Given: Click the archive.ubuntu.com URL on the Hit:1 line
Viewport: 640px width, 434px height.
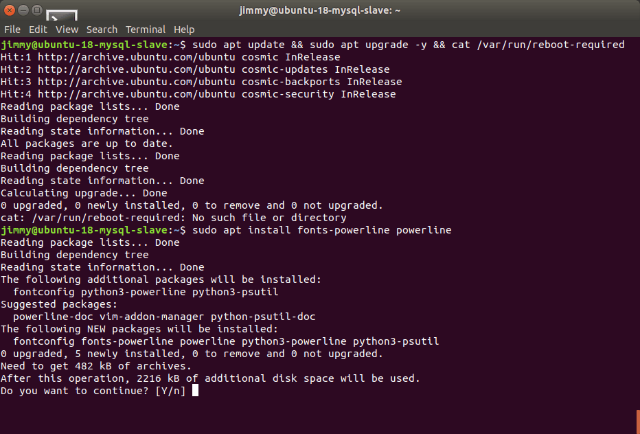Looking at the screenshot, I should tap(137, 57).
